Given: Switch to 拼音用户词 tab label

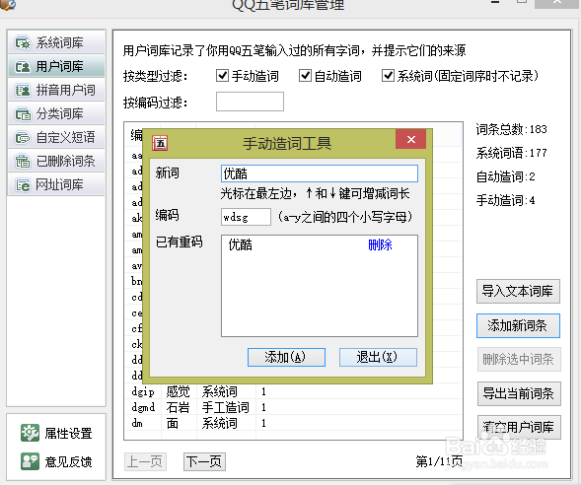Looking at the screenshot, I should [65, 91].
